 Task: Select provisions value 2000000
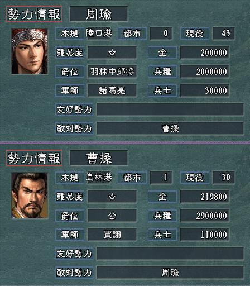205,71
